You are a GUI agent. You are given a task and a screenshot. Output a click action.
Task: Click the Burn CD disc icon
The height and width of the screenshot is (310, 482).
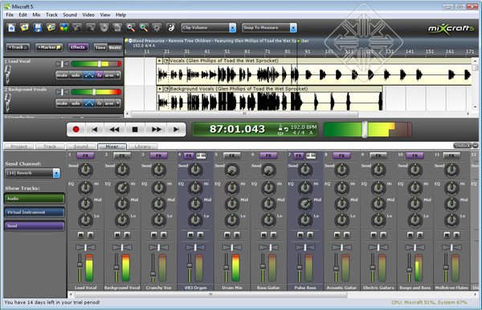click(104, 28)
